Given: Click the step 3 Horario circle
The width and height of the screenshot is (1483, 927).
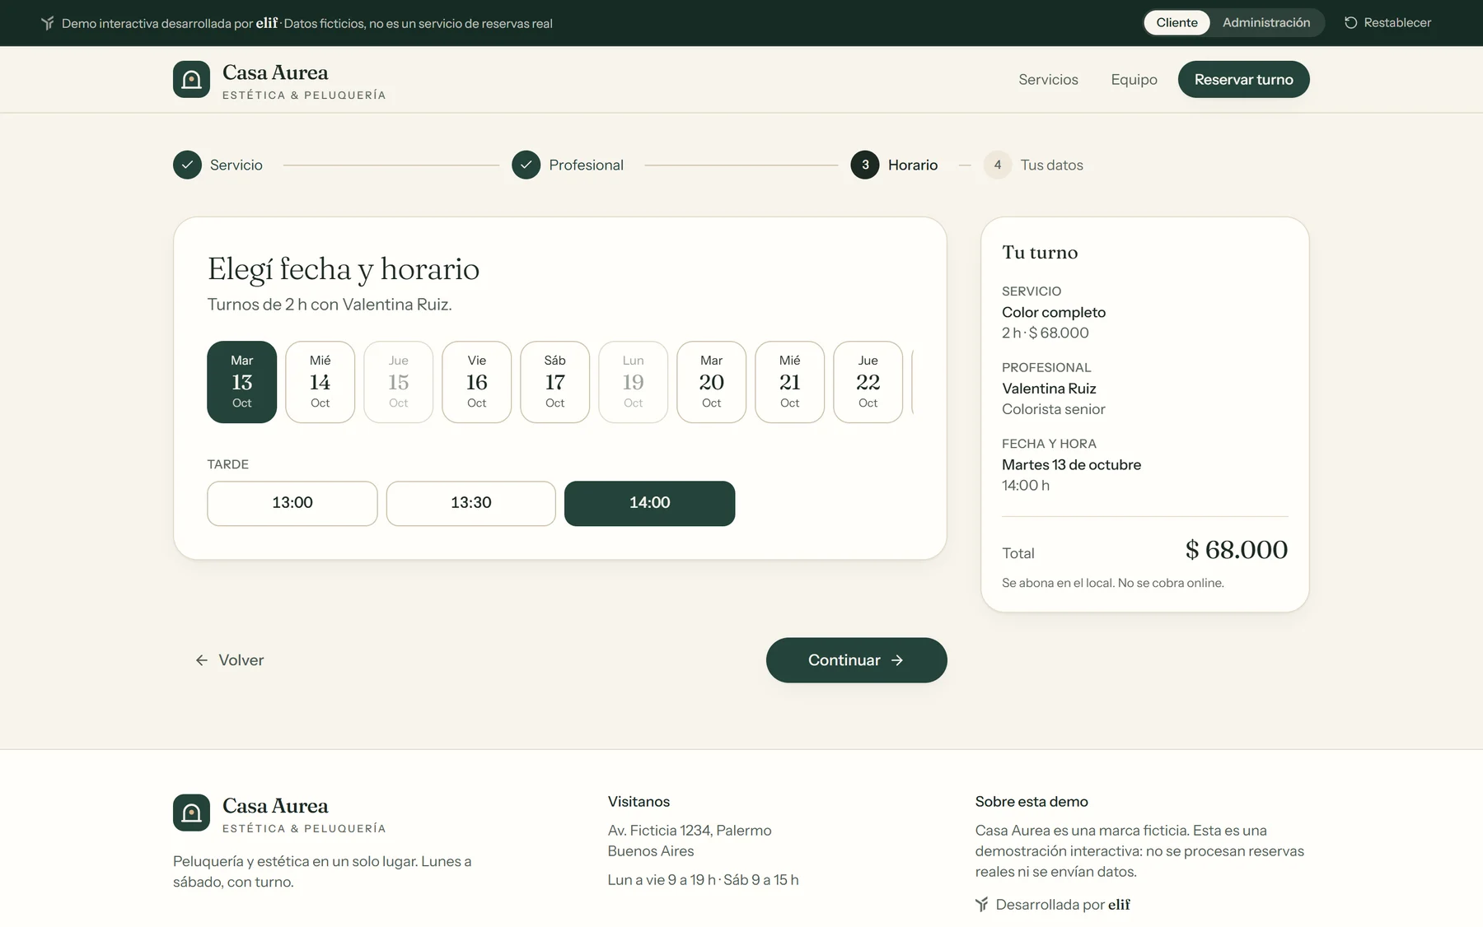Looking at the screenshot, I should click(x=865, y=165).
